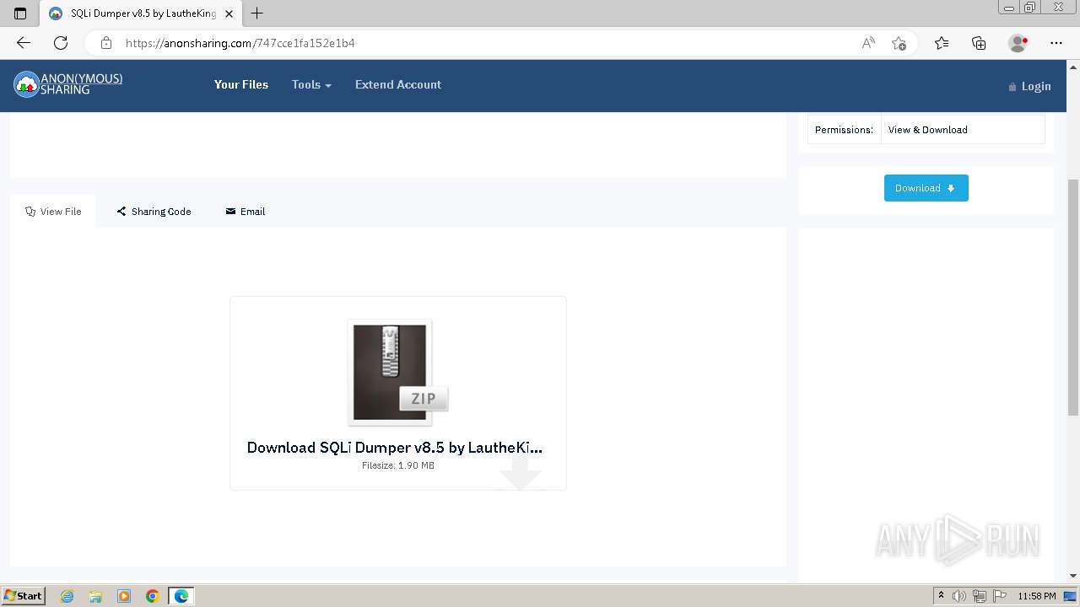Click the blue Download button
1080x607 pixels.
[926, 188]
